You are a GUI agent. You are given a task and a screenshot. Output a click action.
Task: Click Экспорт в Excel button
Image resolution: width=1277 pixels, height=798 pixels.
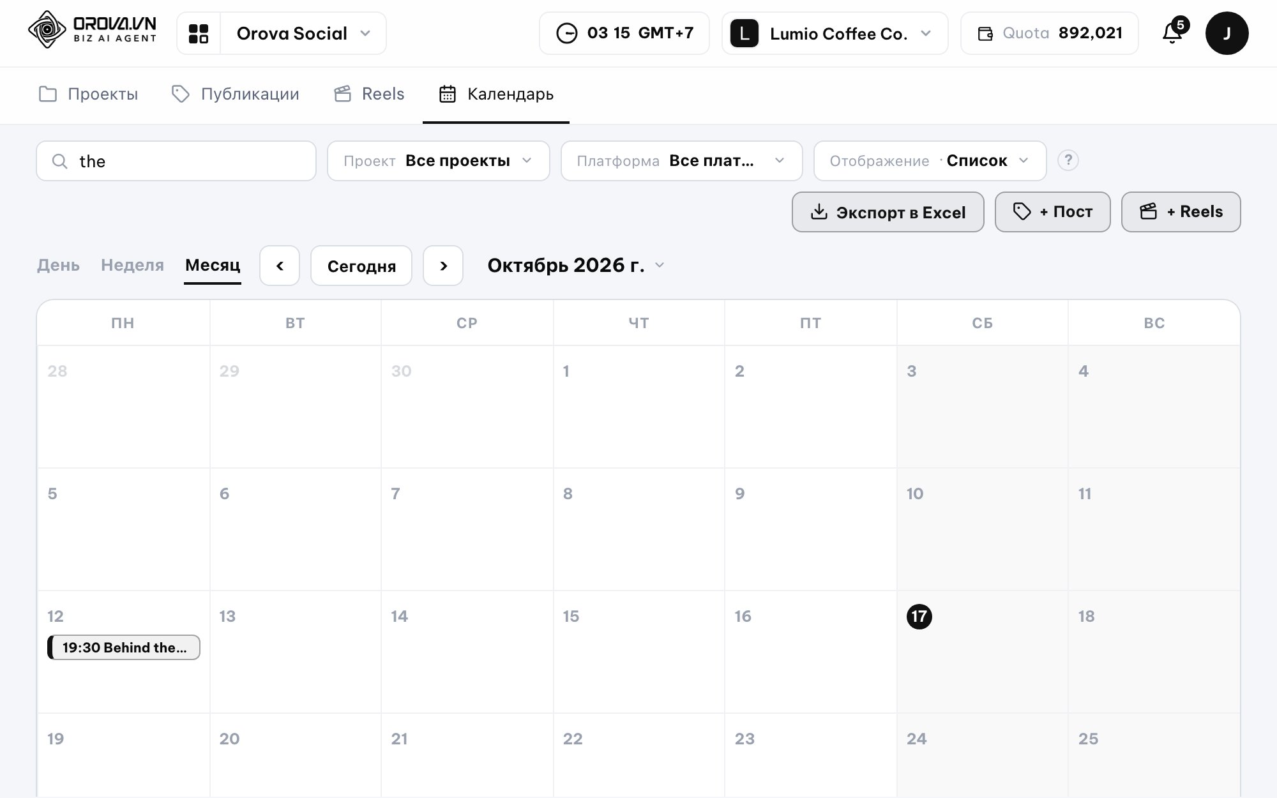888,212
